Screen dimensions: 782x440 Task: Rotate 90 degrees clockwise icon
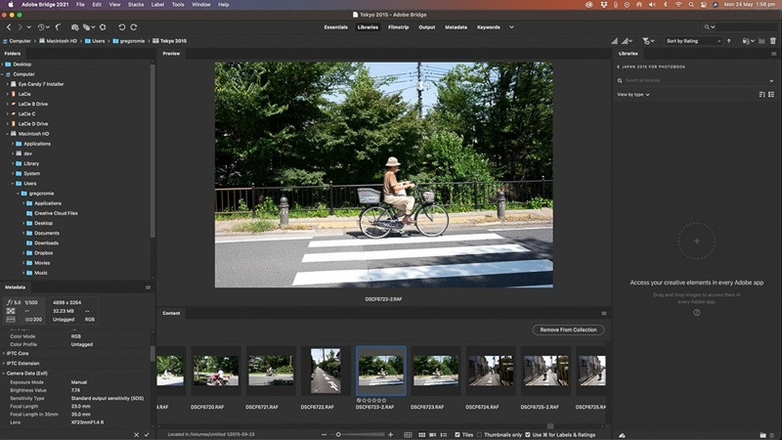coord(134,27)
